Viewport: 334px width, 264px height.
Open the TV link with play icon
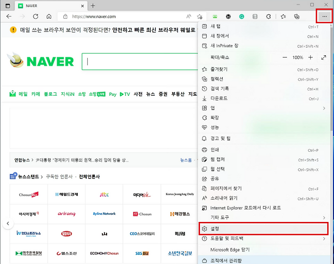125,94
